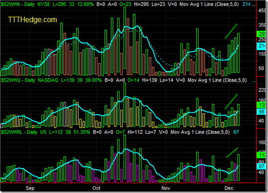Select green trend line in US panel
The image size is (268, 193).
232,152
